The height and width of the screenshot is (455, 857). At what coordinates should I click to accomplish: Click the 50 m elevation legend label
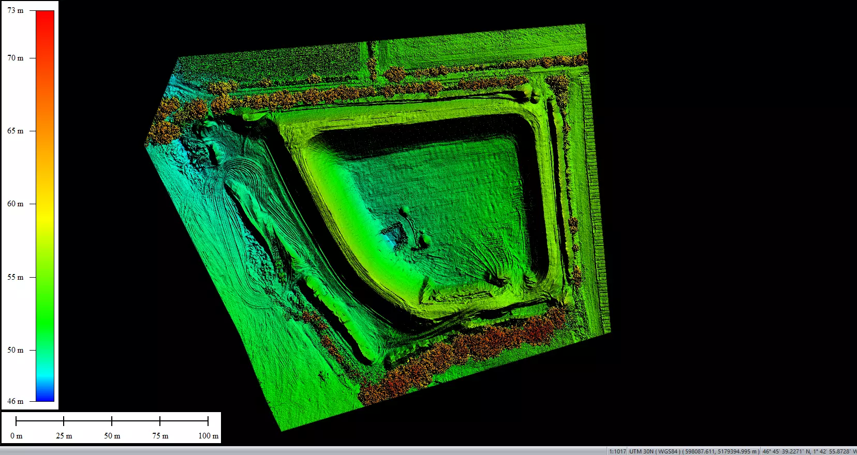(16, 350)
